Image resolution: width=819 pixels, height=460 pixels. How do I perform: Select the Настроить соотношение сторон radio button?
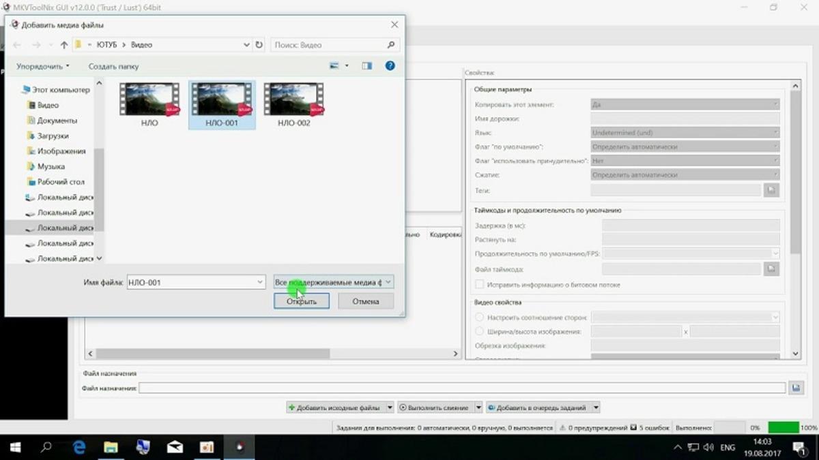[x=480, y=317]
